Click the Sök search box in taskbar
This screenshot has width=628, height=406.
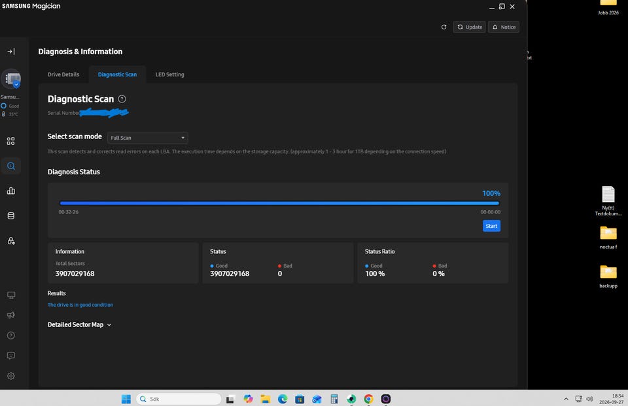(x=179, y=399)
